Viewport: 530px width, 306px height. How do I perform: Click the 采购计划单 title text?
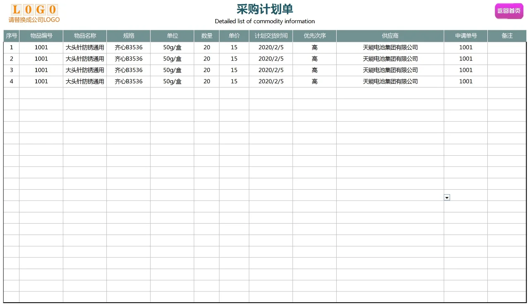265,9
